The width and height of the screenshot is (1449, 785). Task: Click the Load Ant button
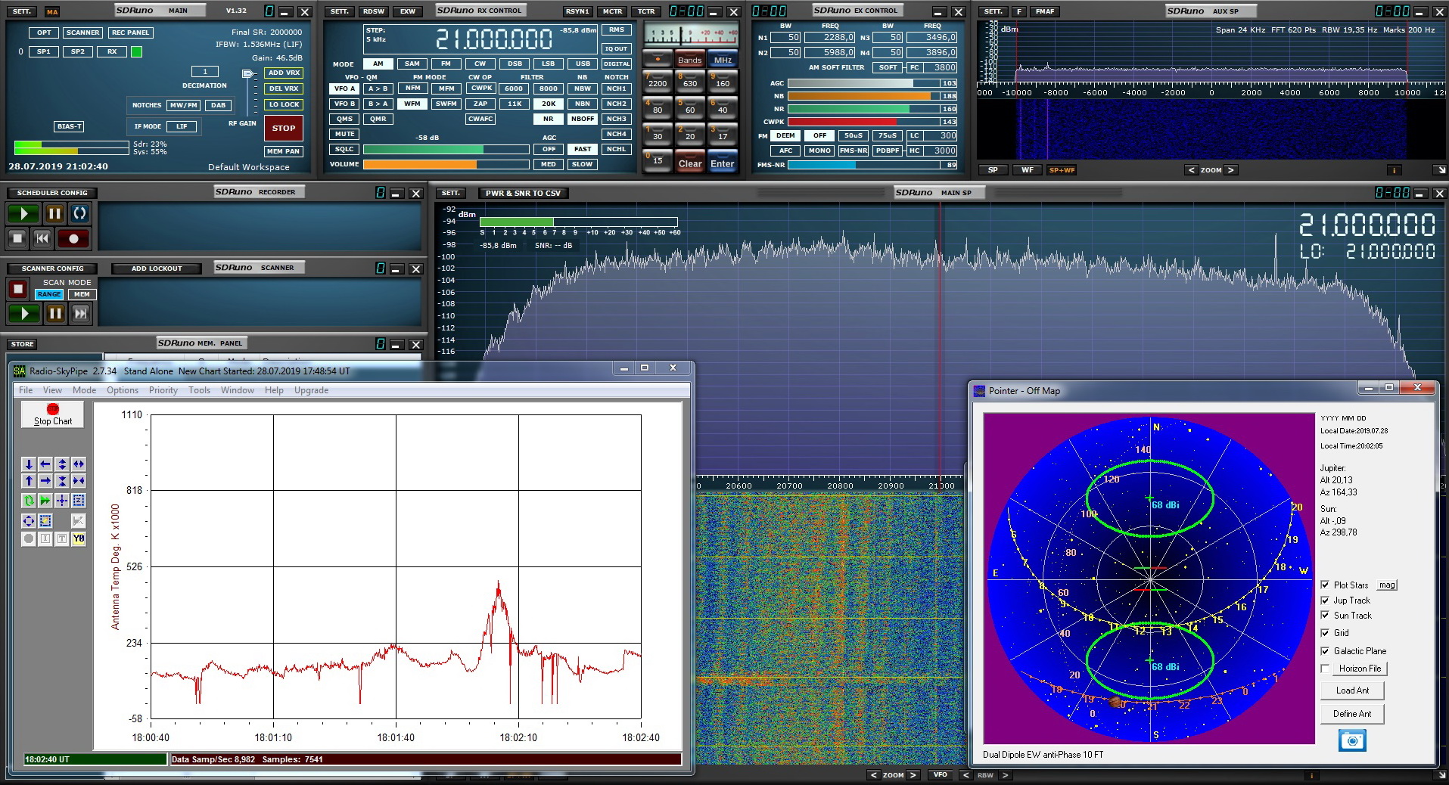pyautogui.click(x=1352, y=690)
